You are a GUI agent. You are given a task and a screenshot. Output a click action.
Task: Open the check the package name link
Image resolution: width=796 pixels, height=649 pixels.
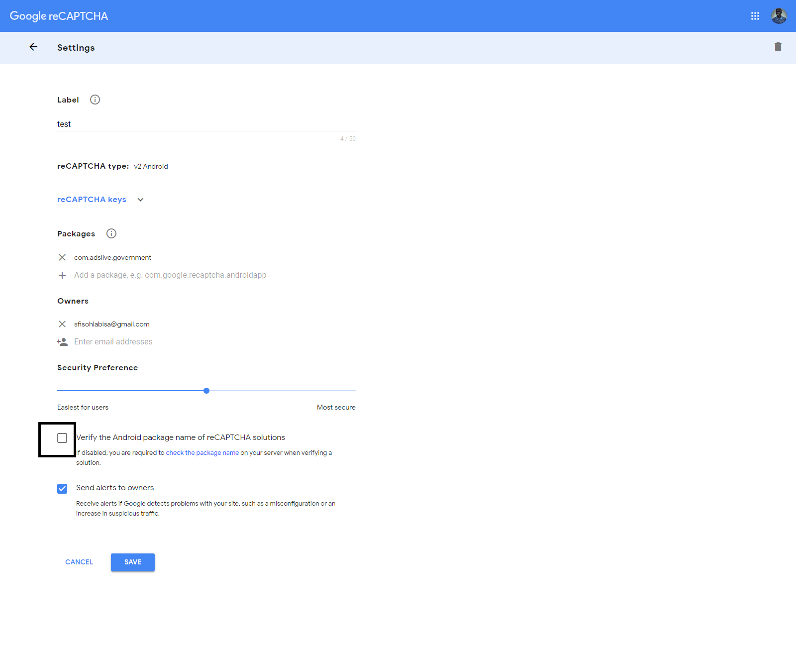(x=202, y=453)
